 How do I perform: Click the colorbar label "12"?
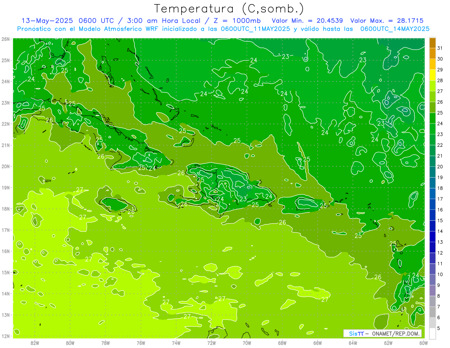(x=440, y=253)
